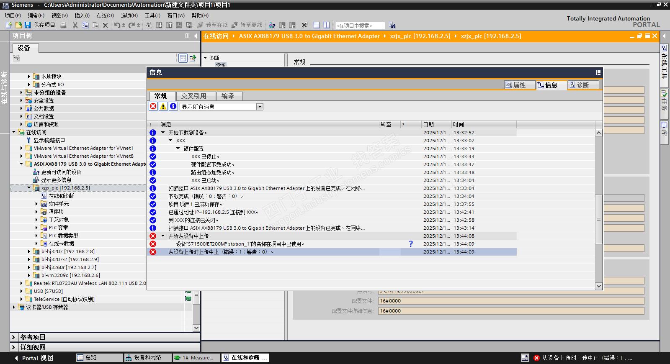
Task: Click the search in project binoculars icon
Action: 392,25
